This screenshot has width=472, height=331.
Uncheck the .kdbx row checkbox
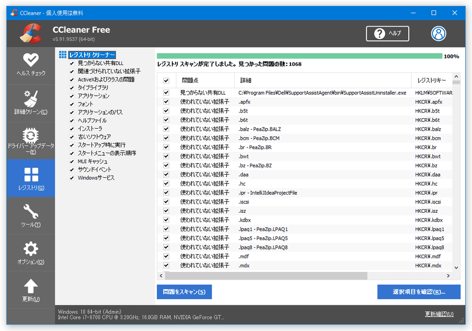166,220
